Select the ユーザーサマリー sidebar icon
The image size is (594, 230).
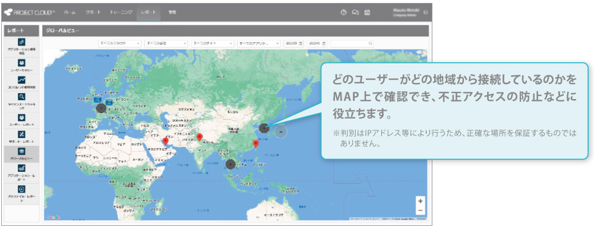21,62
